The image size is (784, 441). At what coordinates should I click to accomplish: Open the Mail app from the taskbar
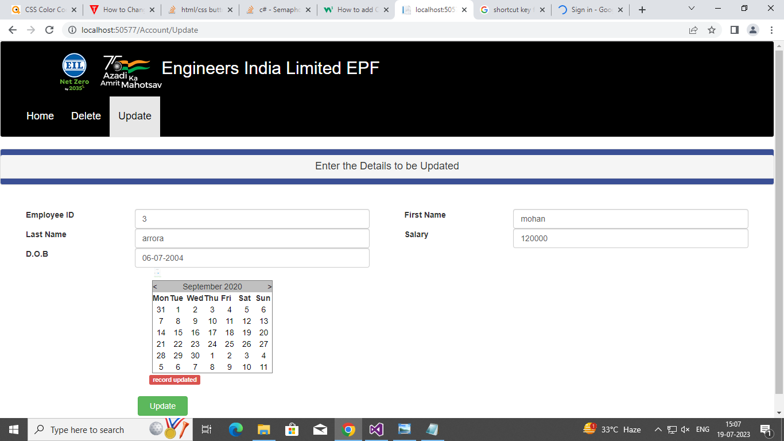[x=320, y=430]
